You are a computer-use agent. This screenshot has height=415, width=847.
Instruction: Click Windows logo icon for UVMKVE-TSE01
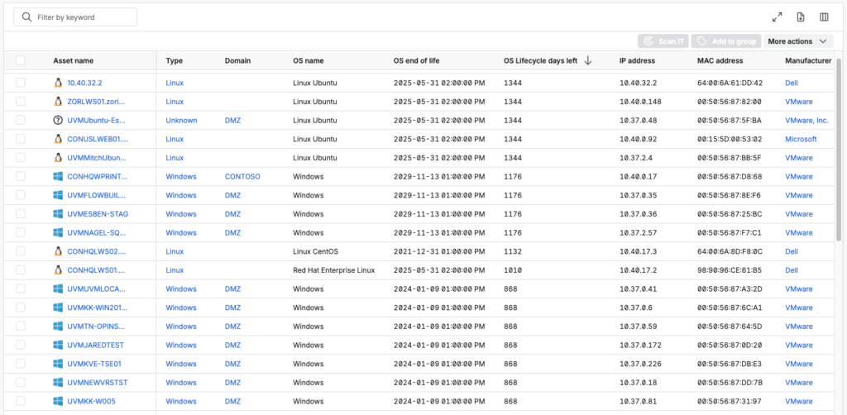(58, 364)
